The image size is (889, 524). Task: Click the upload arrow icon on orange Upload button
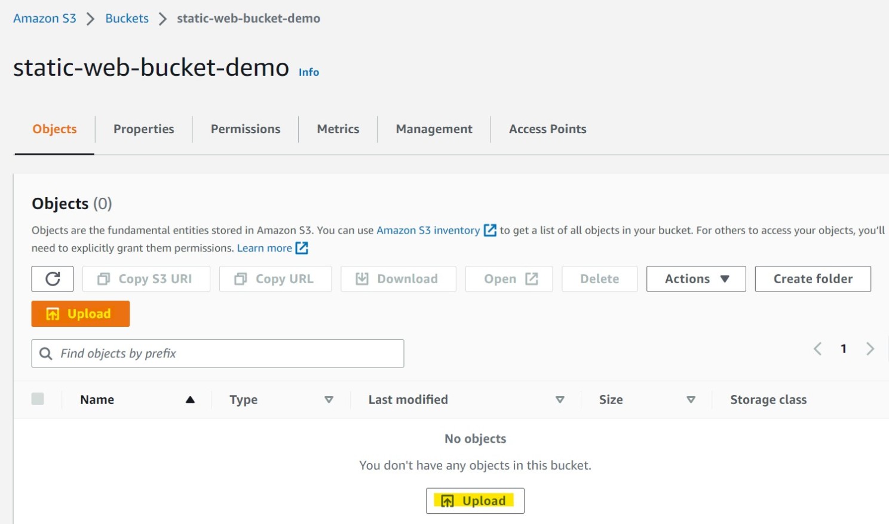[x=51, y=313]
